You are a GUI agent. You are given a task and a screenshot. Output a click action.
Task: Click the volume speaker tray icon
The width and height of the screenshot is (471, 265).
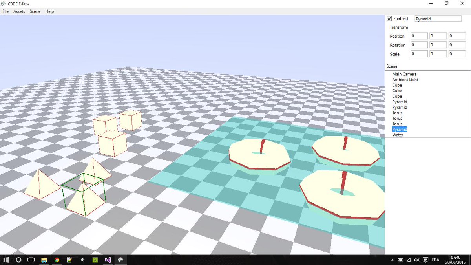tap(416, 260)
